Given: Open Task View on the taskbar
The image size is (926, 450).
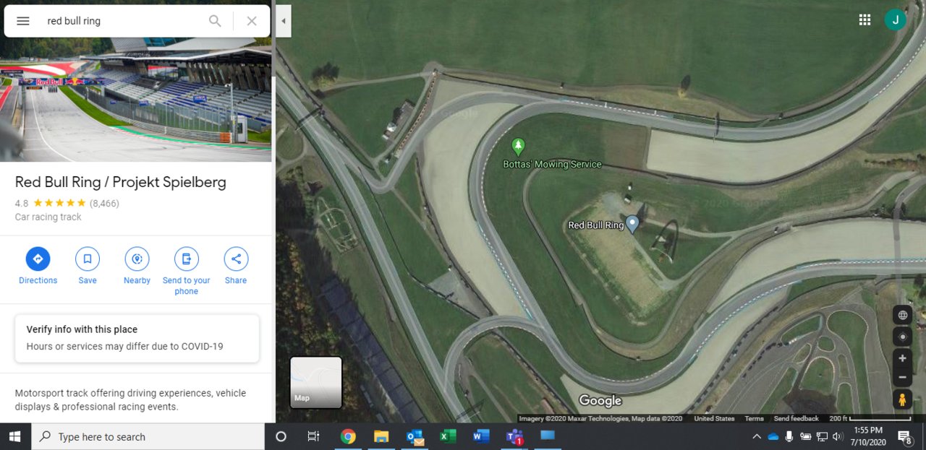Looking at the screenshot, I should click(313, 436).
